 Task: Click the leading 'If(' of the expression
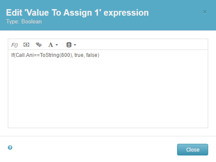[x=13, y=55]
